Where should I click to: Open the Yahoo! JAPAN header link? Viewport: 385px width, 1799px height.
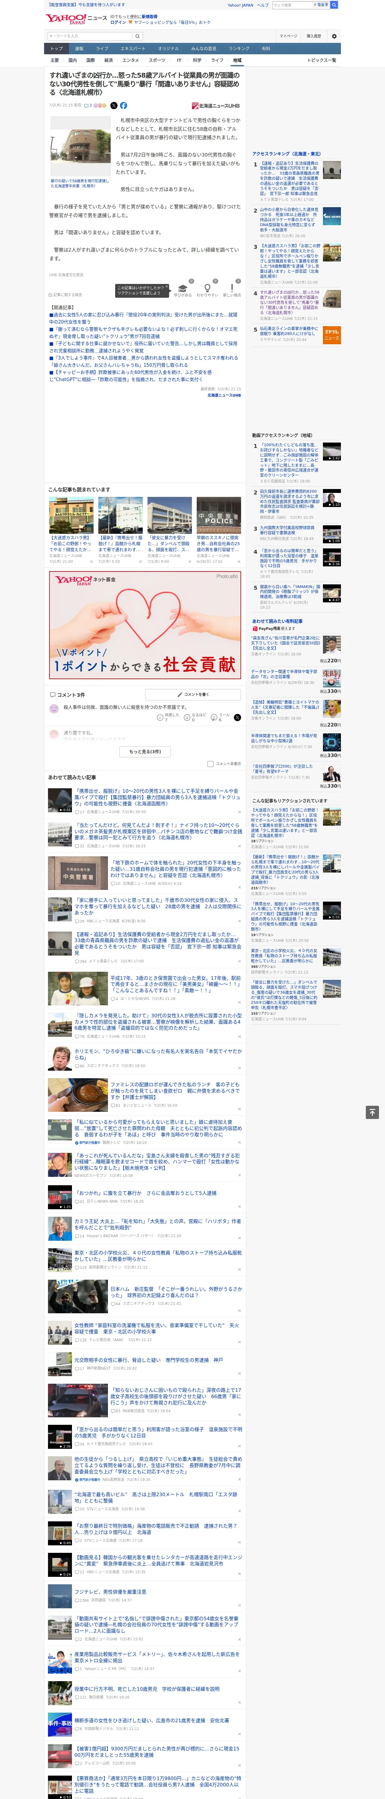(x=240, y=5)
